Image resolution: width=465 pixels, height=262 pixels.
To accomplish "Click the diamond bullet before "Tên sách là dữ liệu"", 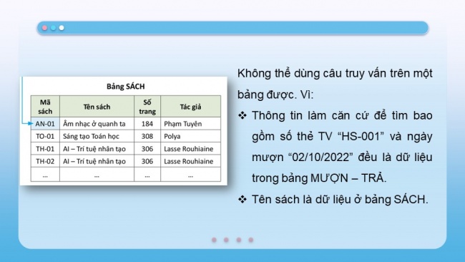I will coord(243,199).
